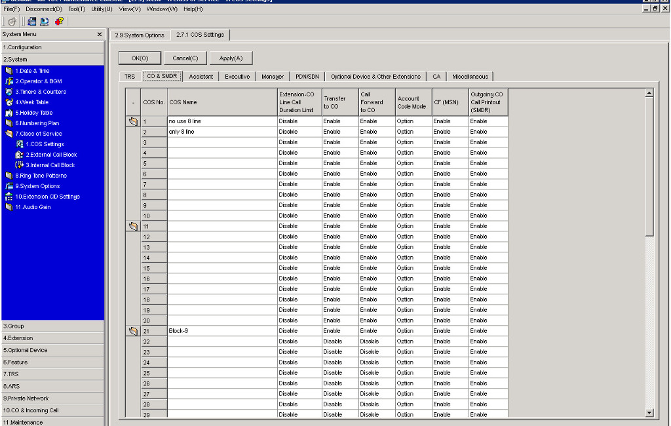Expand 10.CO & Incoming Call section
Viewport: 671px width, 426px height.
tap(52, 410)
